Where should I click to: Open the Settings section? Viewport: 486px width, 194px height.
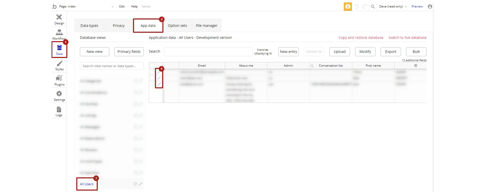click(x=59, y=96)
